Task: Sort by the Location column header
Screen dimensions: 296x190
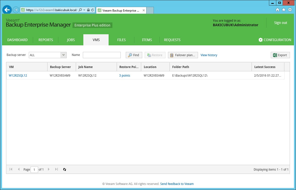Action: pyautogui.click(x=155, y=67)
